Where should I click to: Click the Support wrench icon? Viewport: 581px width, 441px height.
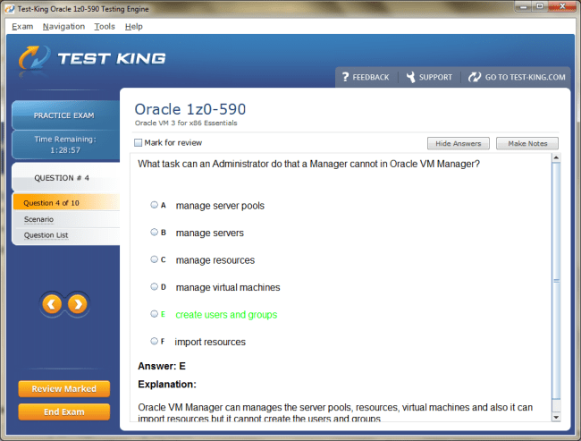click(411, 78)
